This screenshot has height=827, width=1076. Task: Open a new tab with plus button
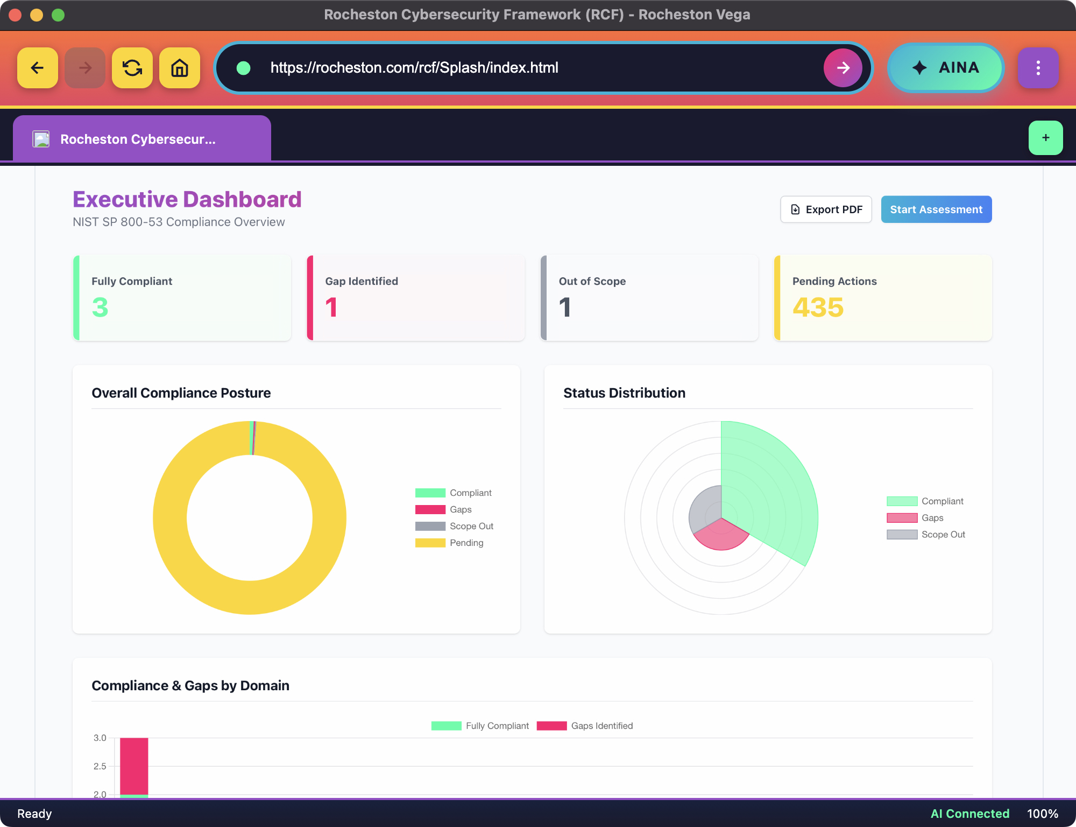click(x=1045, y=138)
